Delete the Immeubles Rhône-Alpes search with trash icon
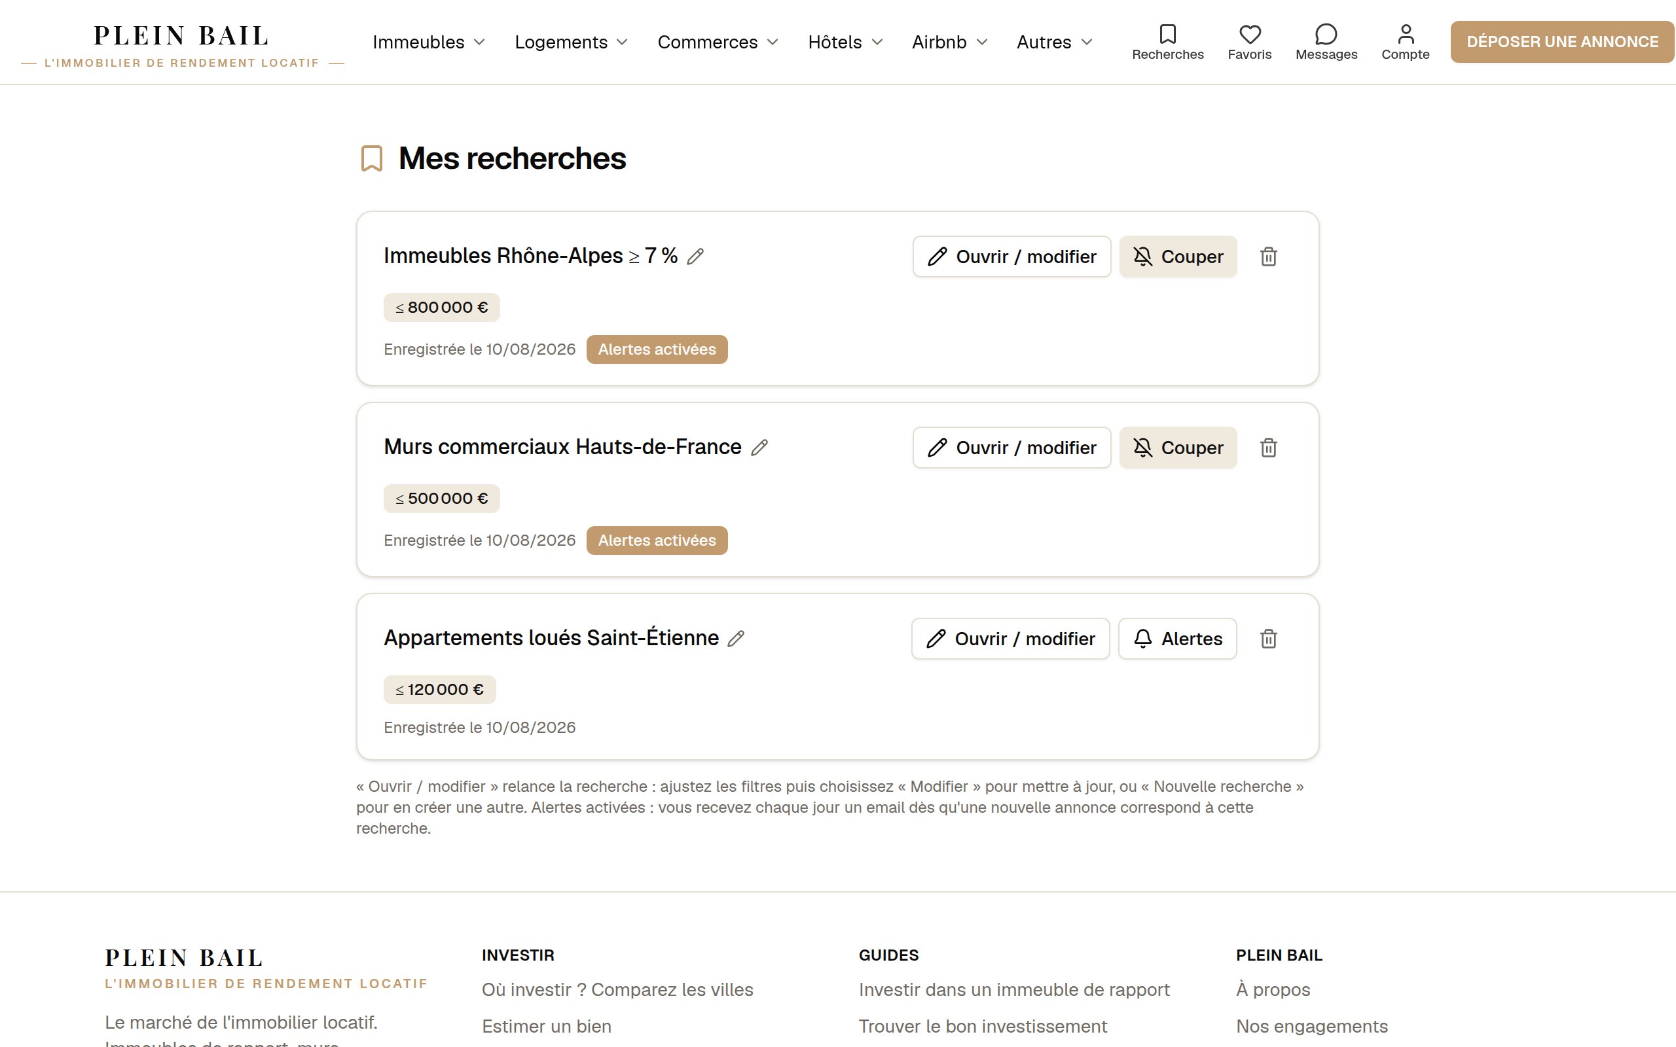The height and width of the screenshot is (1047, 1676). [1268, 257]
